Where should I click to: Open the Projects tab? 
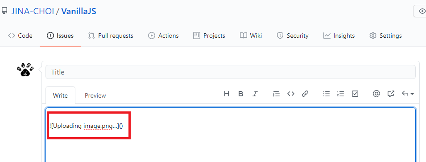(x=209, y=36)
